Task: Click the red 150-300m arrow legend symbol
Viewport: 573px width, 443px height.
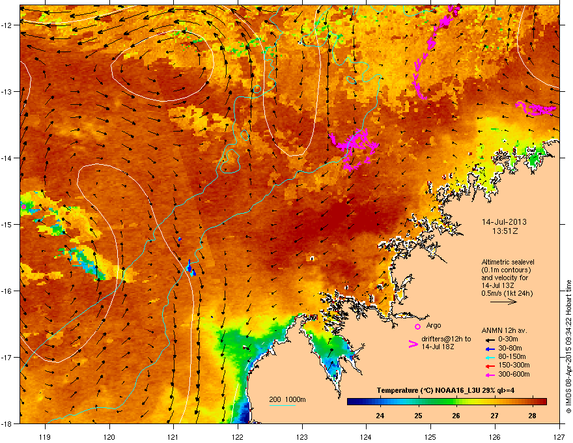Action: [x=490, y=366]
